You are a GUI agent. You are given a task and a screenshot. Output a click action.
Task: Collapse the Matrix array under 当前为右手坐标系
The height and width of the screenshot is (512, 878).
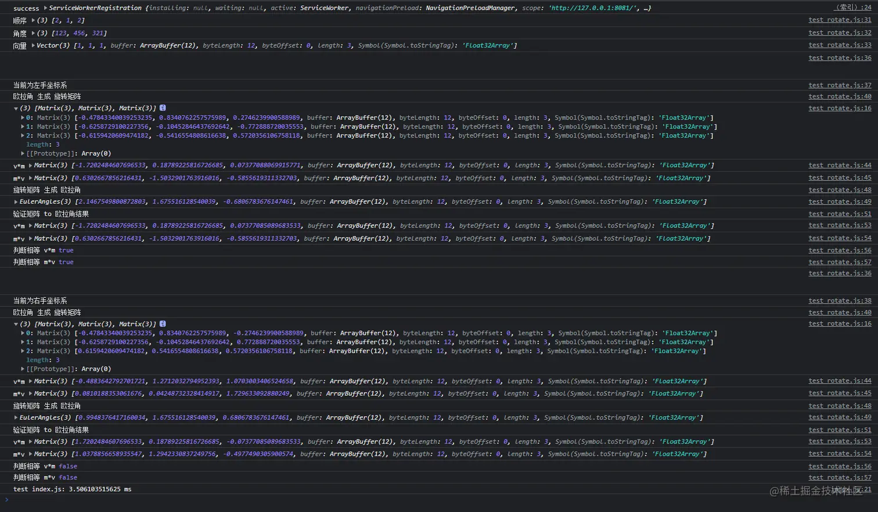click(x=16, y=324)
